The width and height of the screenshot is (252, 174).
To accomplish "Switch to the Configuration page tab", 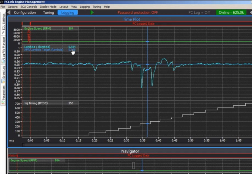I will tap(25, 13).
